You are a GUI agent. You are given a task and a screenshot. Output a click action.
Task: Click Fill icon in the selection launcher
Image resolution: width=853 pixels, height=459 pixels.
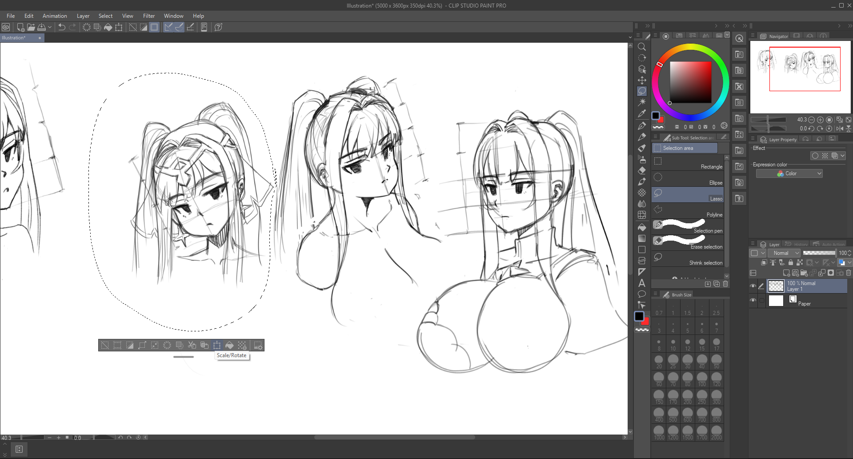pyautogui.click(x=229, y=345)
